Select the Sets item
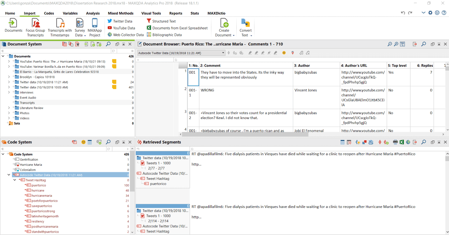 click(17, 124)
